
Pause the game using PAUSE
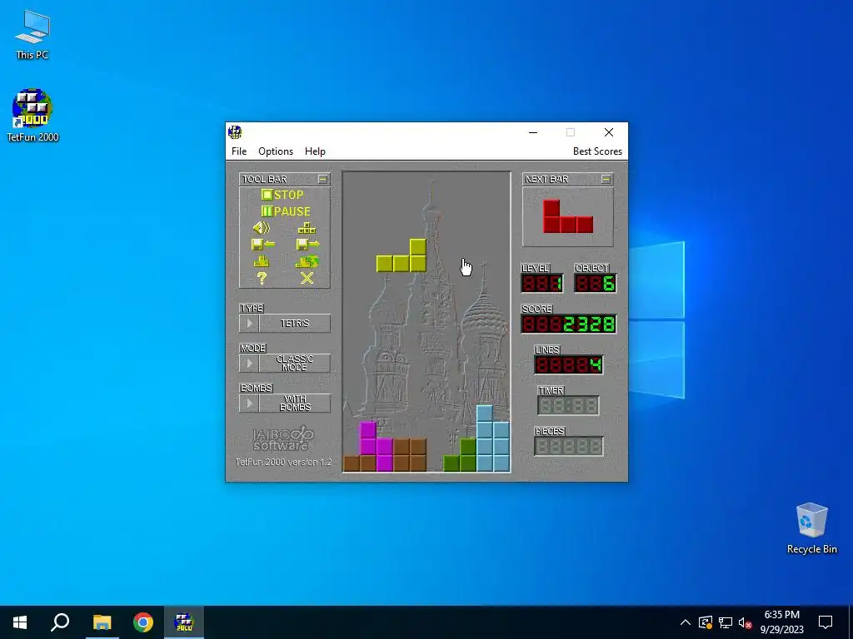(286, 211)
